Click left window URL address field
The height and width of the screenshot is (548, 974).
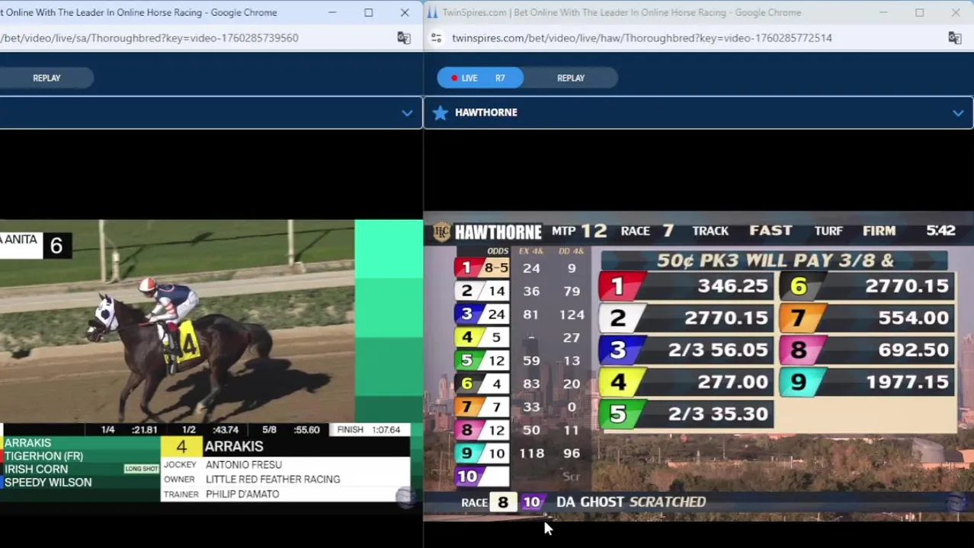tap(149, 38)
